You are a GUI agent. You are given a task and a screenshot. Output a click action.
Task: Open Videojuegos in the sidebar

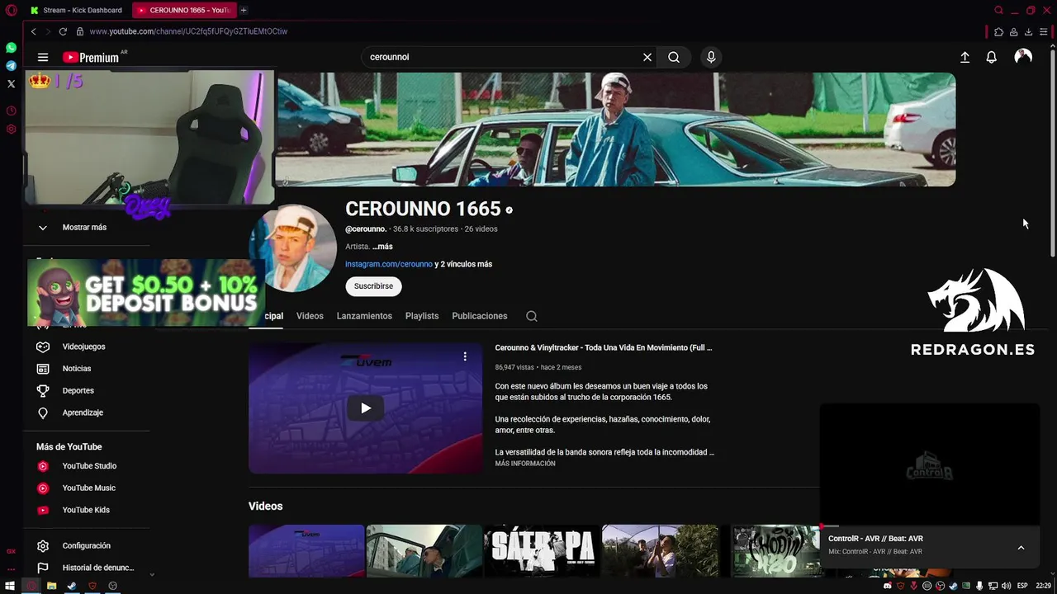(83, 346)
